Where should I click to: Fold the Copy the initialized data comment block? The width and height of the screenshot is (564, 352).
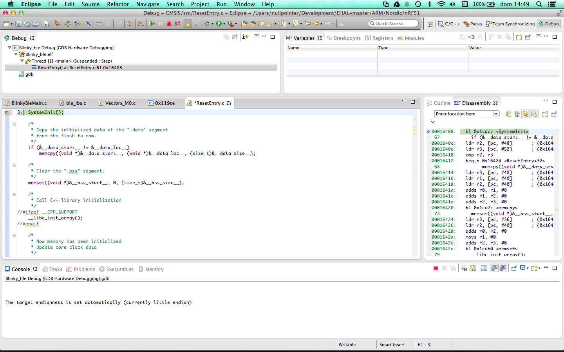[x=14, y=124]
